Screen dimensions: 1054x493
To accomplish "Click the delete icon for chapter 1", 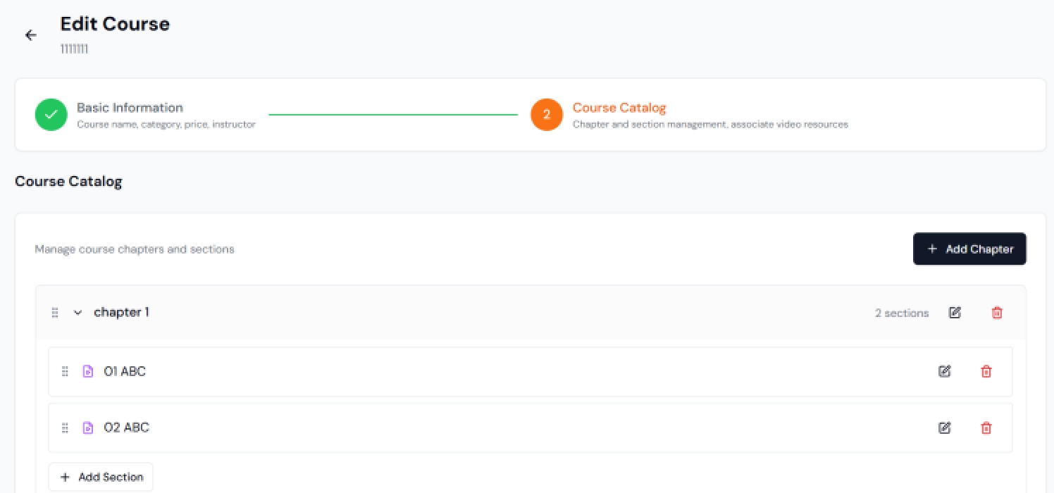I will pyautogui.click(x=997, y=313).
